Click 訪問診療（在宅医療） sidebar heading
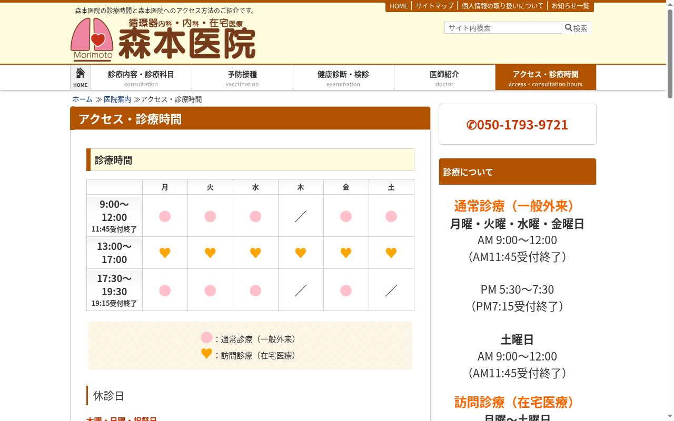The width and height of the screenshot is (674, 421). pyautogui.click(x=517, y=403)
